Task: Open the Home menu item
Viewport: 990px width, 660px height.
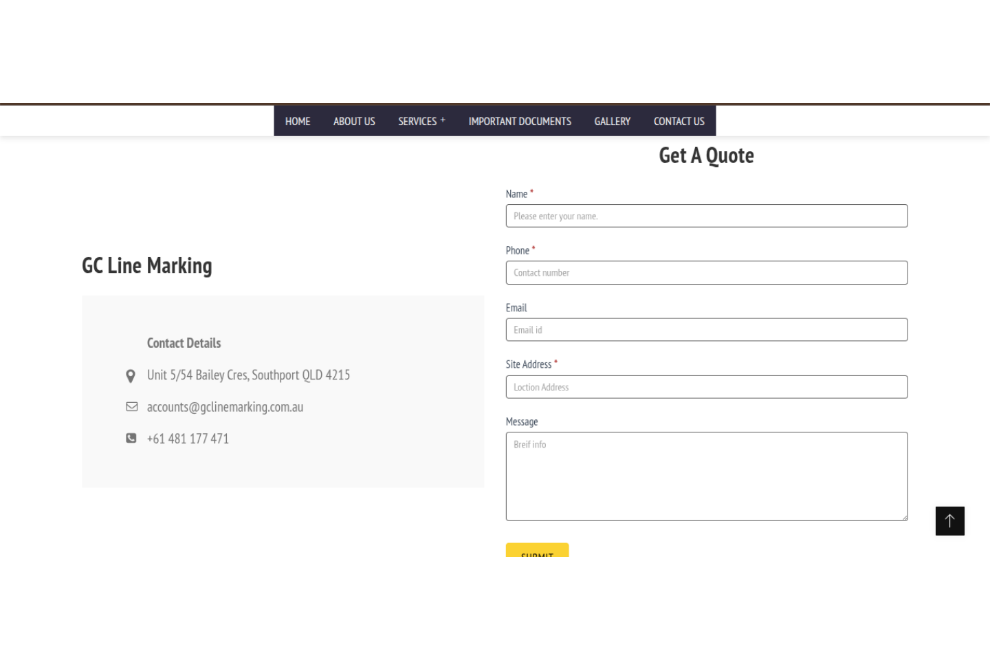Action: click(298, 121)
